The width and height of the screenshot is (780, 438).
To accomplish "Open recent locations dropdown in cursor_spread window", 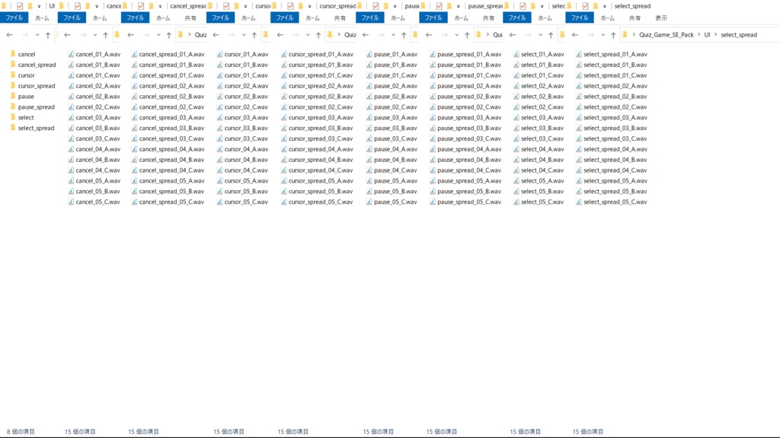I will point(308,35).
